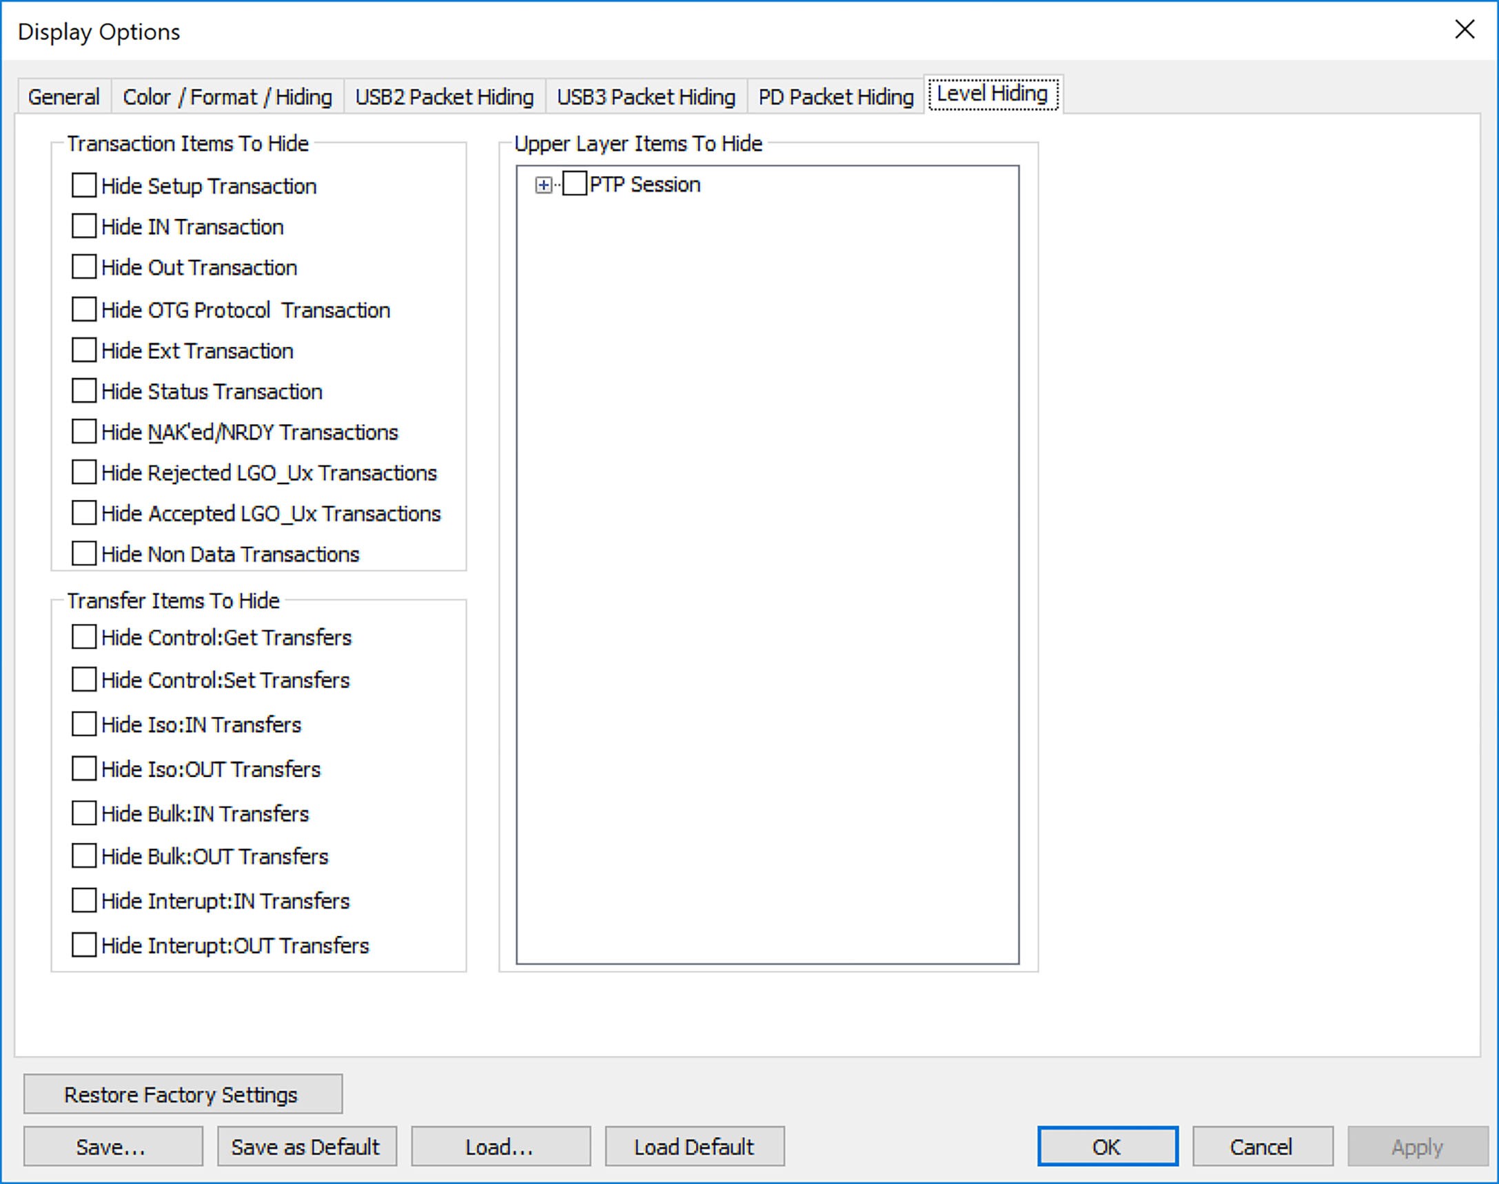The image size is (1499, 1184).
Task: Open Color / Format / Hiding tab
Action: tap(227, 96)
